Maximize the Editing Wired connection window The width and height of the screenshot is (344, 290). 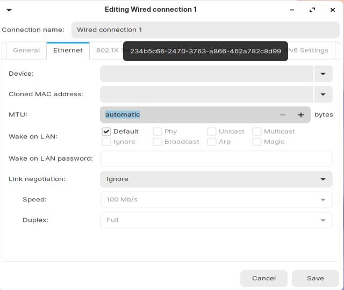(x=312, y=10)
